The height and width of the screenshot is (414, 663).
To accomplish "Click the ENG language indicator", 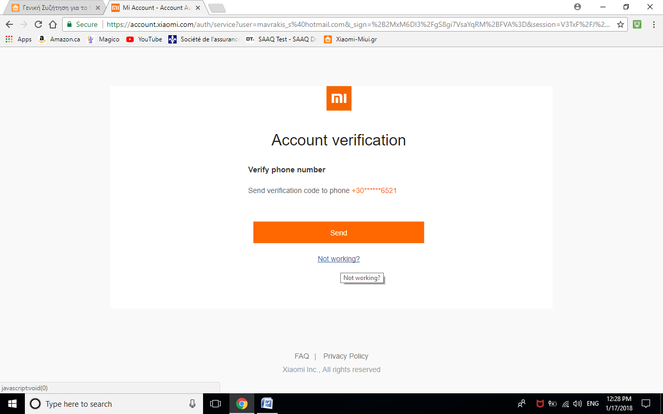I will tap(593, 404).
